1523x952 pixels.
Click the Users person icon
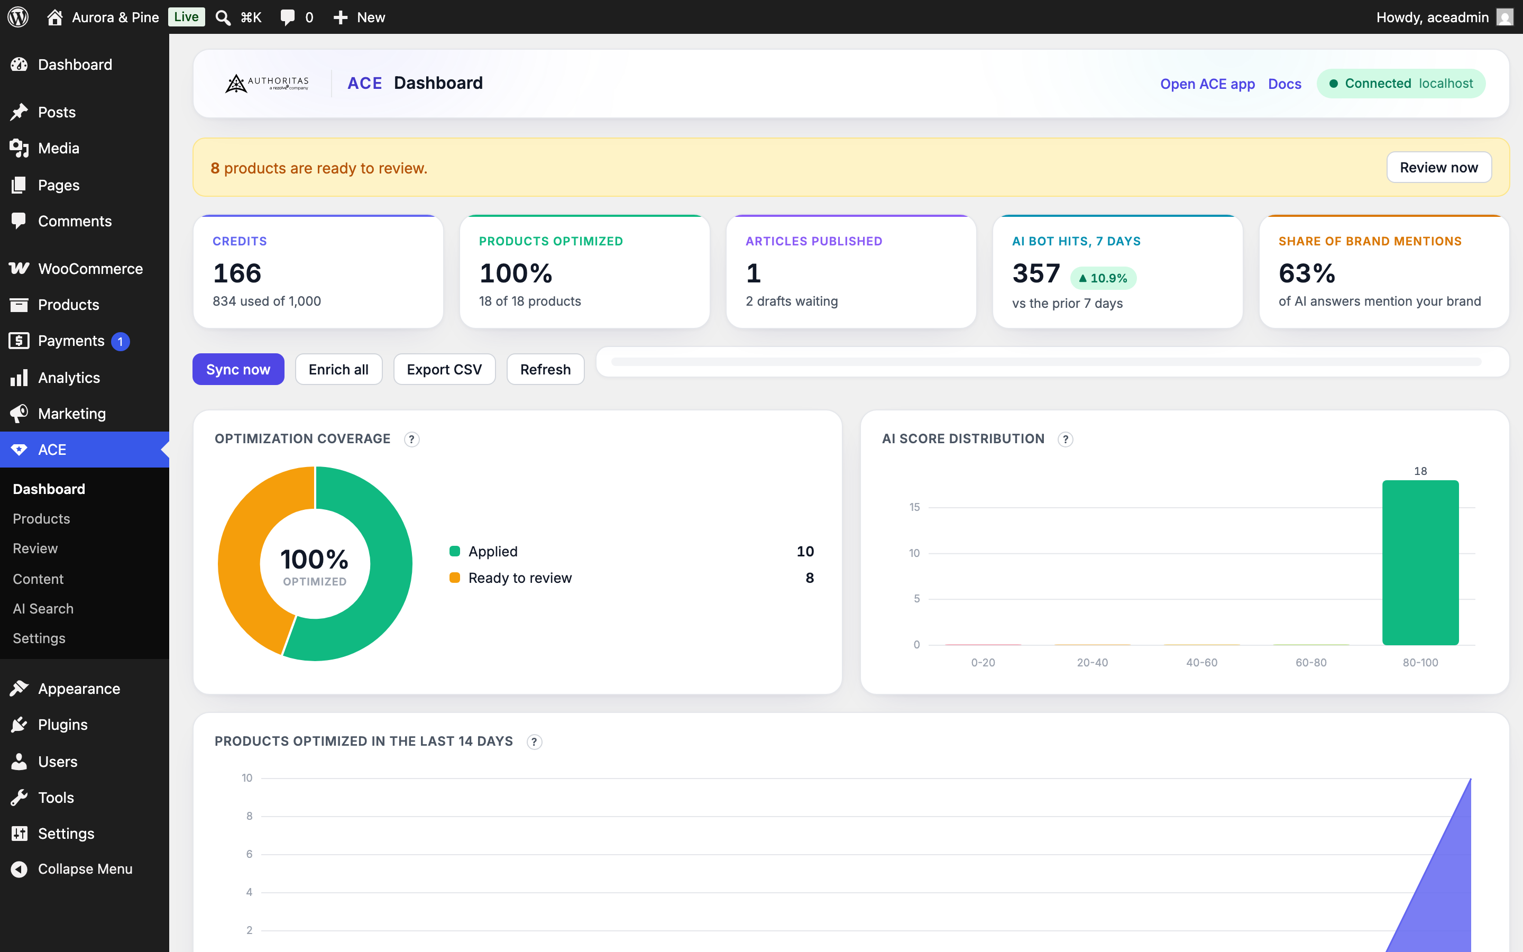(x=19, y=761)
